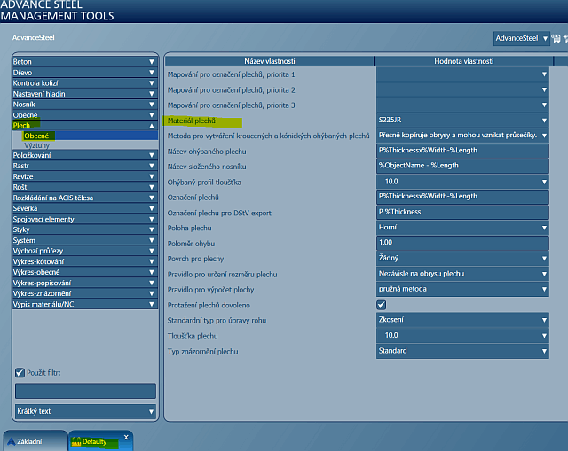Screen dimensions: 568x451
Task: Click the database icon next to AdvanceSteel dropdown
Action: (x=556, y=38)
